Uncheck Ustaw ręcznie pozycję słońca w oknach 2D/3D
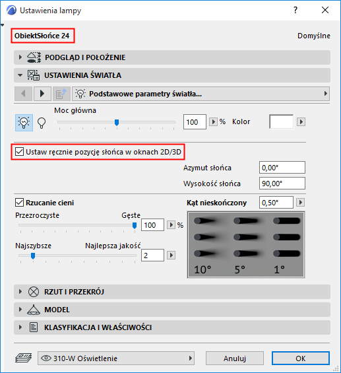Screen dimensions: 341x373 click(x=19, y=152)
